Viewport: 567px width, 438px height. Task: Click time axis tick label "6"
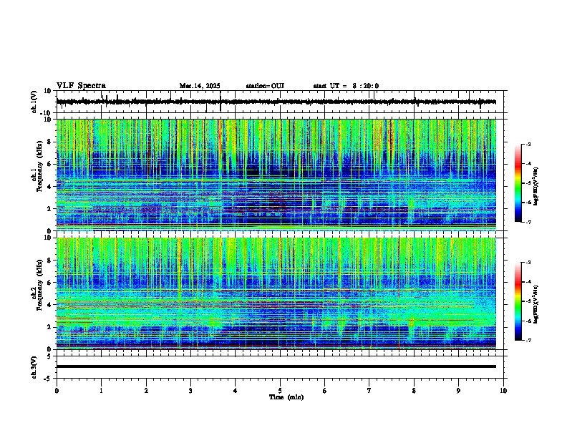[x=325, y=391]
